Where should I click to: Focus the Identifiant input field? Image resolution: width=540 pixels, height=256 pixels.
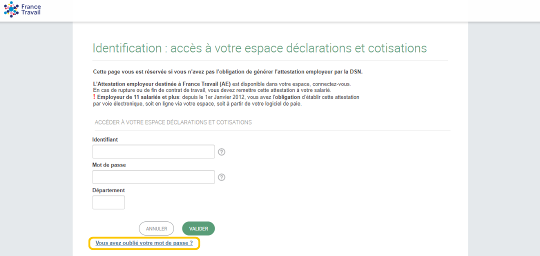153,151
